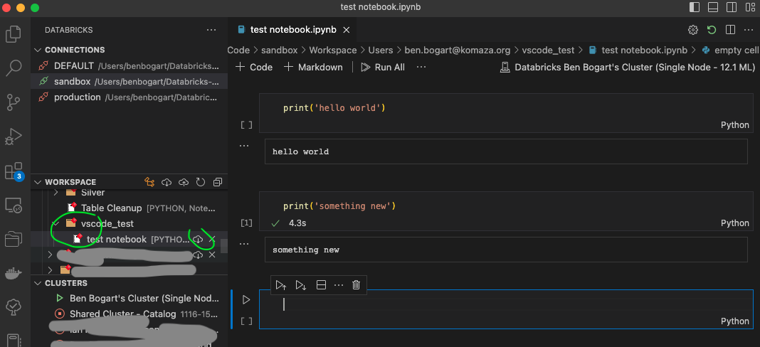The image size is (760, 347).
Task: Open the Source Control view
Action: 13,102
